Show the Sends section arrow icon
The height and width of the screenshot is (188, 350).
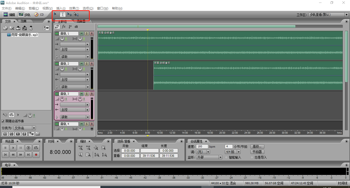click(70, 27)
